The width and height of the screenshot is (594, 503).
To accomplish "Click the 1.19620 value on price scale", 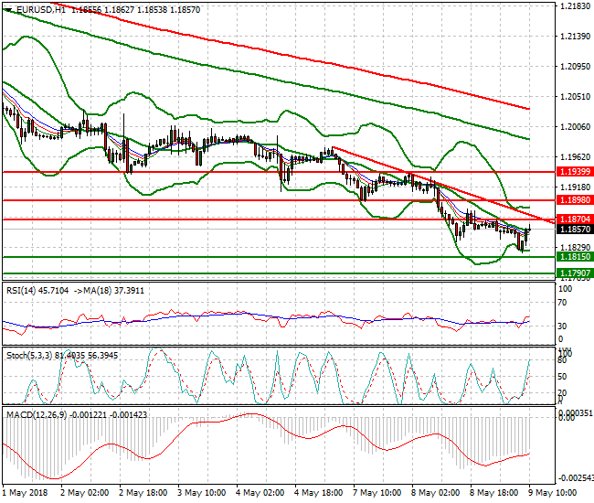I will click(573, 156).
